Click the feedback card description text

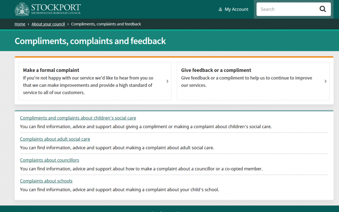click(x=246, y=82)
